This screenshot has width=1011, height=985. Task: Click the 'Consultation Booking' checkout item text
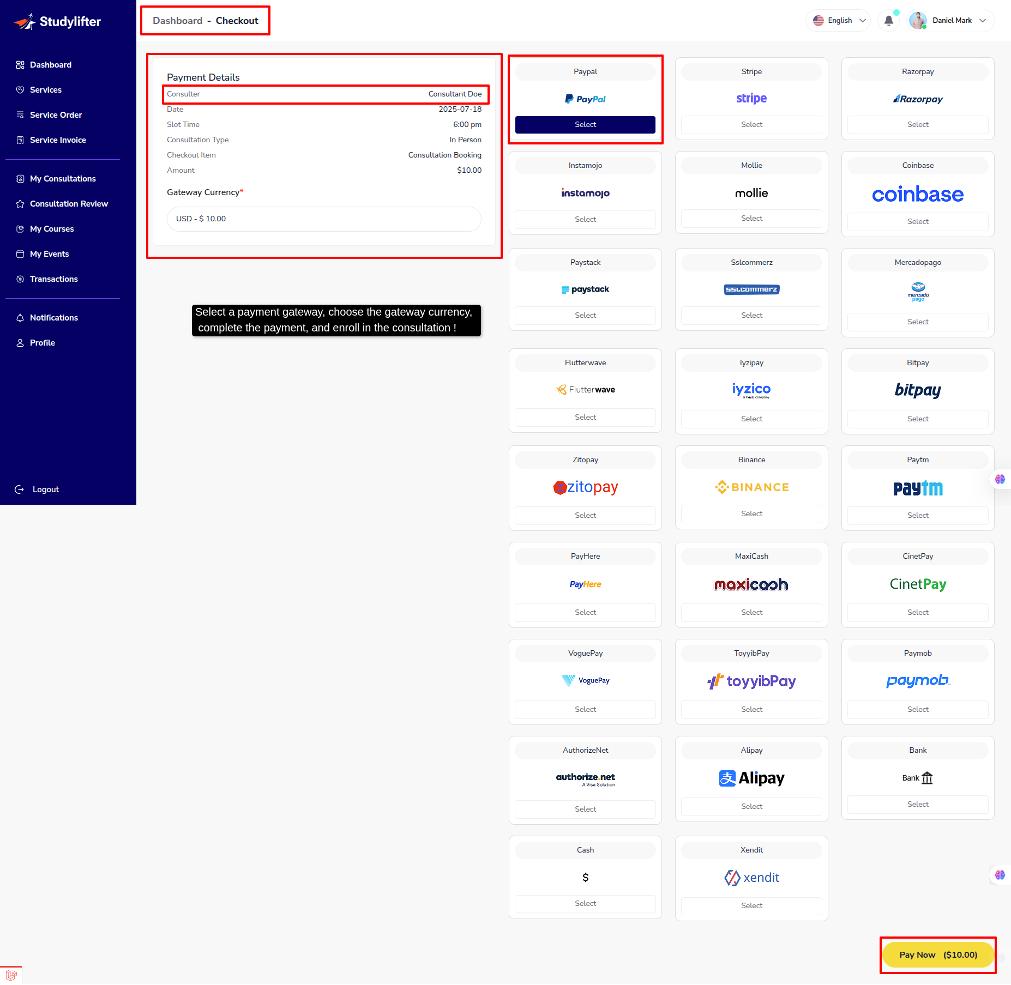(x=444, y=155)
